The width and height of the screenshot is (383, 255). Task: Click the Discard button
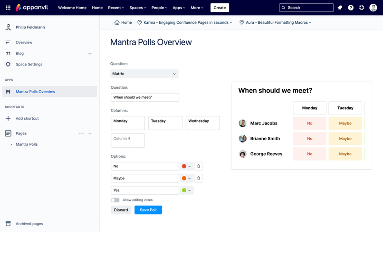[121, 210]
